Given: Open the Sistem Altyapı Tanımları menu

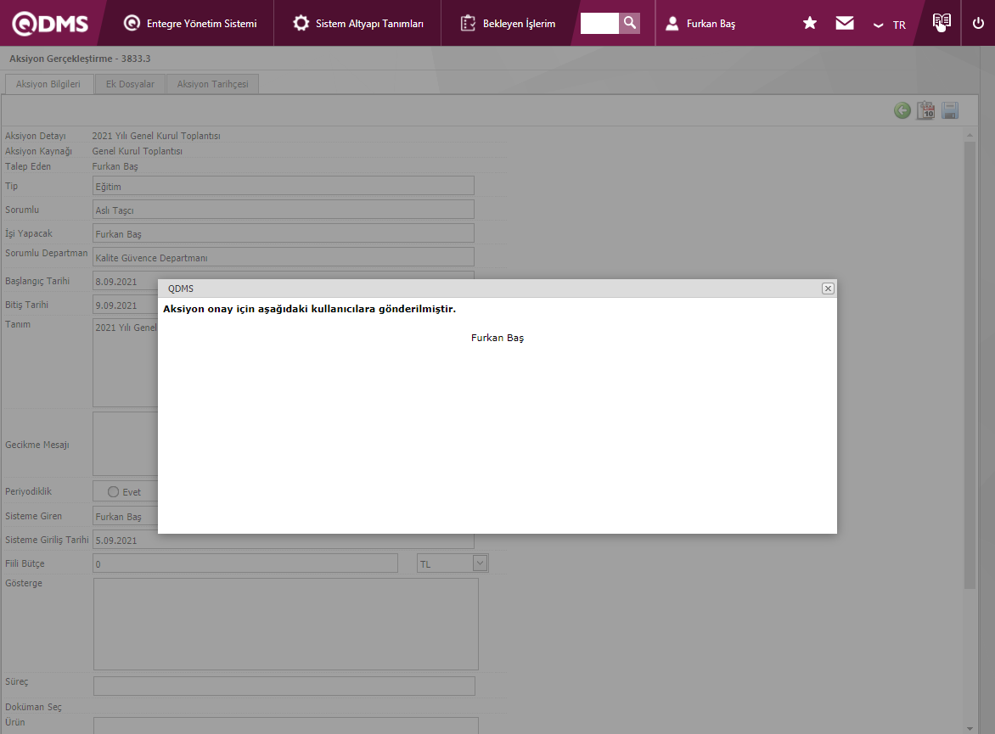Looking at the screenshot, I should (358, 24).
